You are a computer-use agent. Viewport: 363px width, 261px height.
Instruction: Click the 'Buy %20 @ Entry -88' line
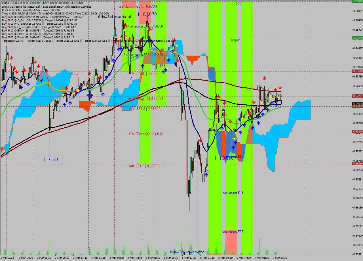38,37
